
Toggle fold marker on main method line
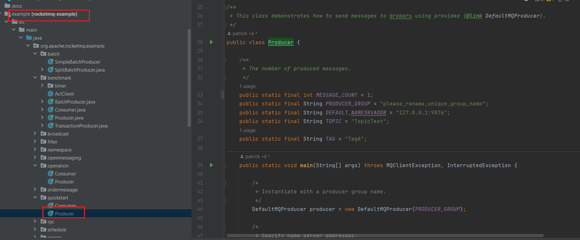[x=224, y=166]
